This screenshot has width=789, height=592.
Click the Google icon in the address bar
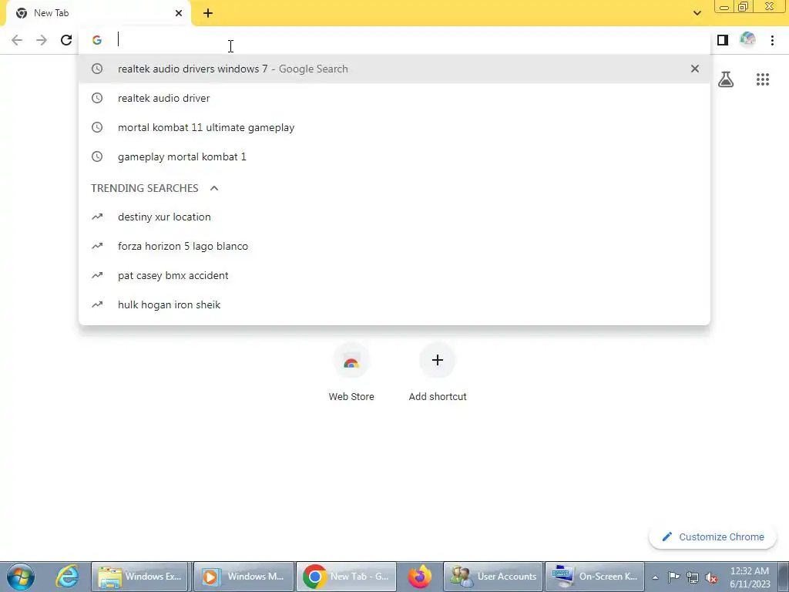(x=97, y=40)
